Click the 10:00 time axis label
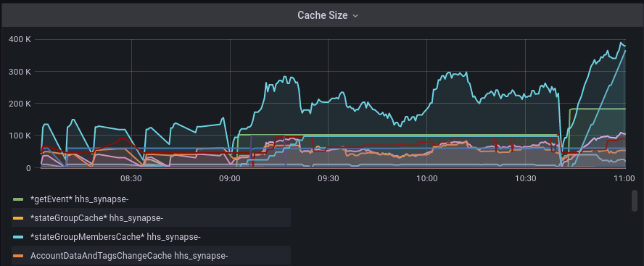Screen dimensions: 644x266 click(x=426, y=178)
